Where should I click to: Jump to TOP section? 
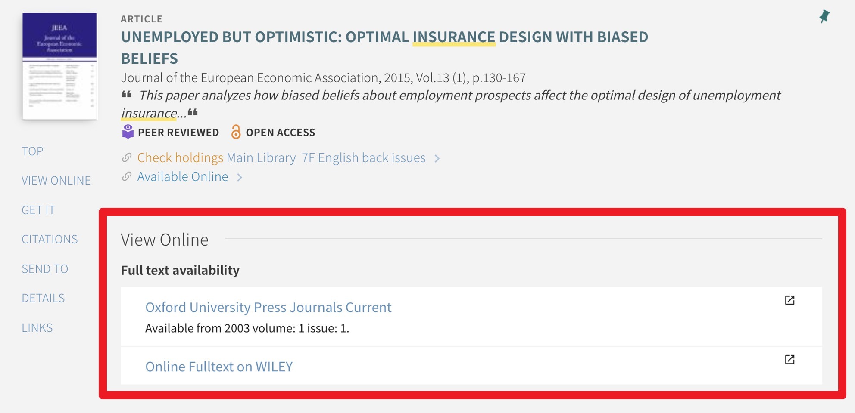click(32, 151)
